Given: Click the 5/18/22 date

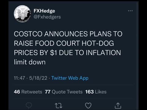Looking at the screenshot, I should (x=38, y=78).
